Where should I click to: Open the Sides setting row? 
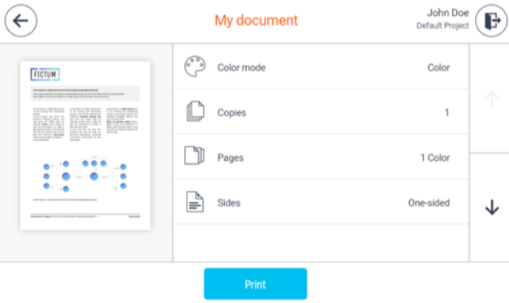pos(321,202)
